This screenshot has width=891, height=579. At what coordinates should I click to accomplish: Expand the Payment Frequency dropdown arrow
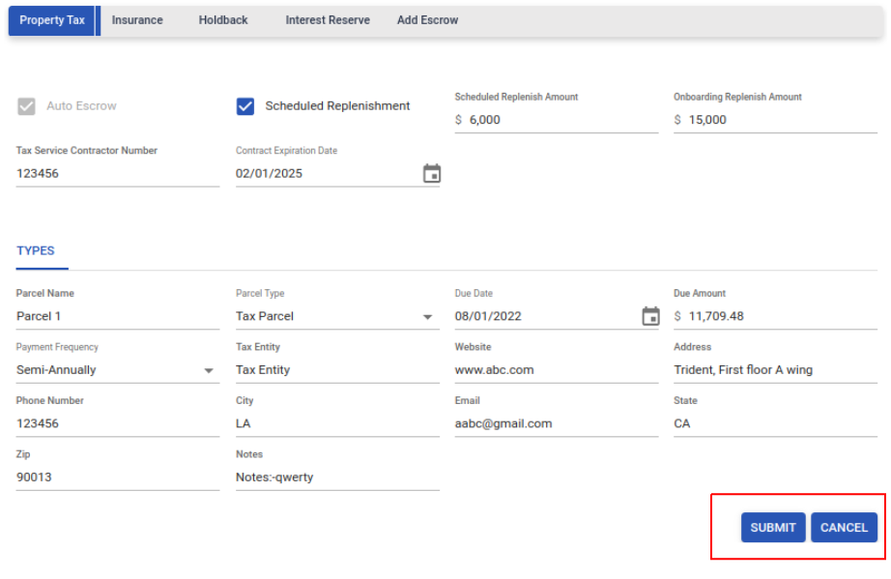[209, 370]
